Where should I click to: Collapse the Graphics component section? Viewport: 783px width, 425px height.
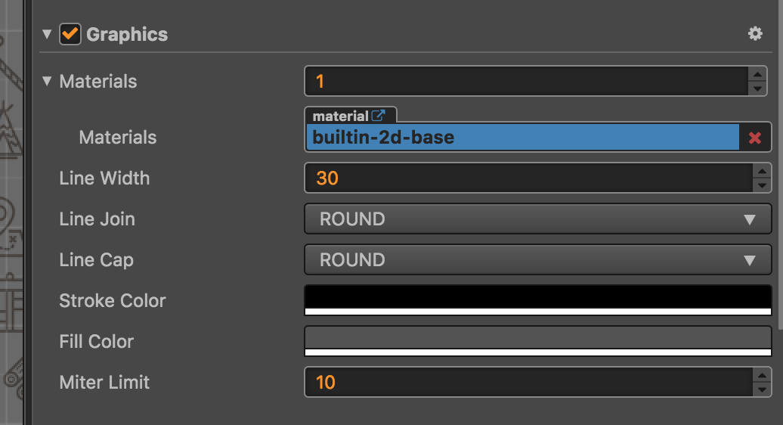(48, 34)
